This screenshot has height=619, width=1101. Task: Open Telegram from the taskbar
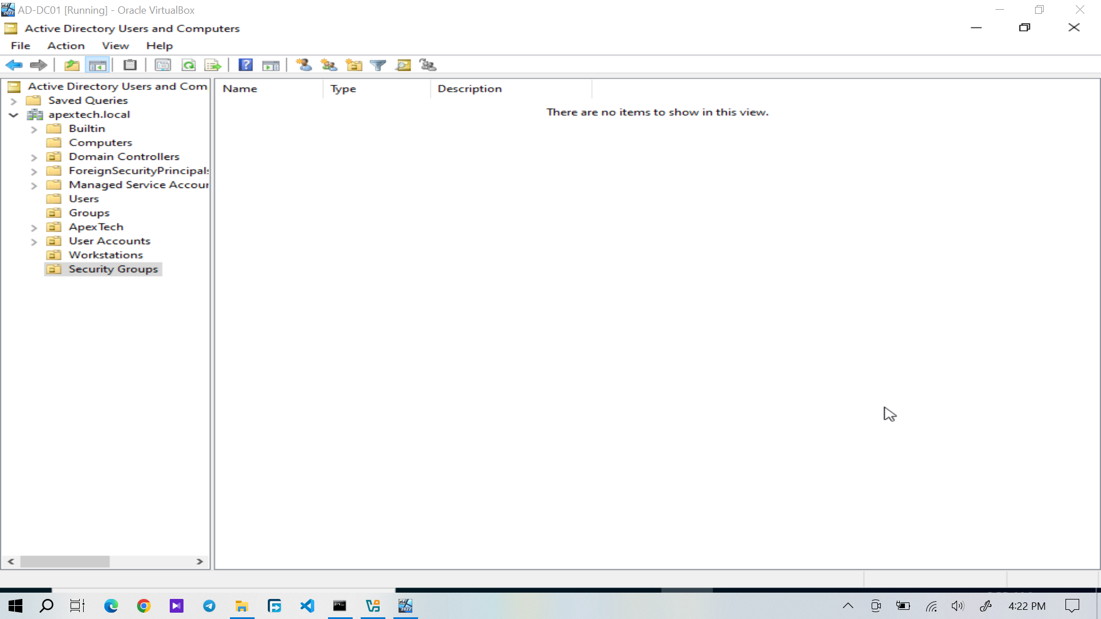tap(209, 606)
